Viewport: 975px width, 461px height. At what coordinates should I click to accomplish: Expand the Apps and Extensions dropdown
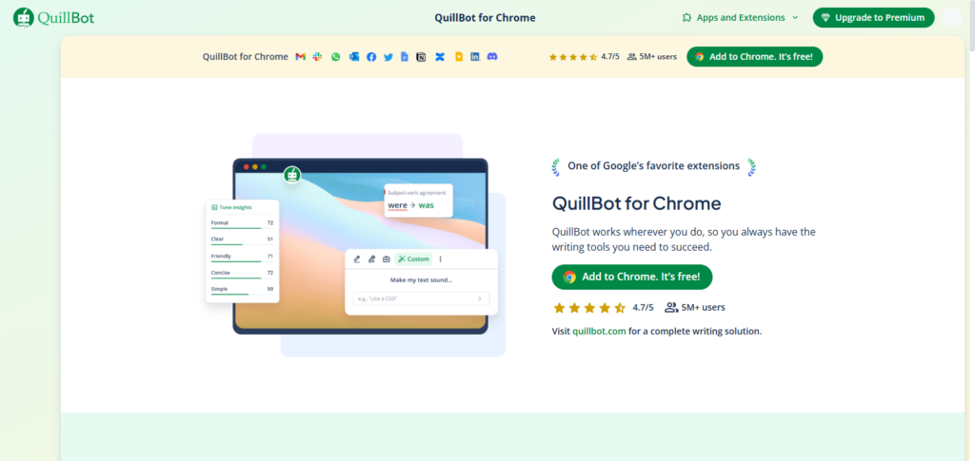coord(741,17)
